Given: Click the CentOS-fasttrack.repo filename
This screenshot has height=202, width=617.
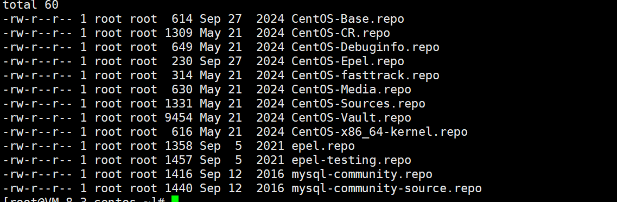Looking at the screenshot, I should [366, 75].
